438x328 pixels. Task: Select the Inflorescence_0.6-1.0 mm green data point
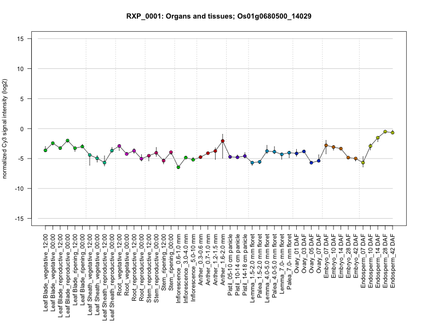point(178,167)
